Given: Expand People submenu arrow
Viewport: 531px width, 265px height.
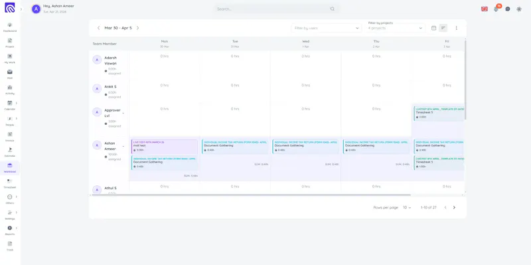Looking at the screenshot, I should tap(16, 119).
